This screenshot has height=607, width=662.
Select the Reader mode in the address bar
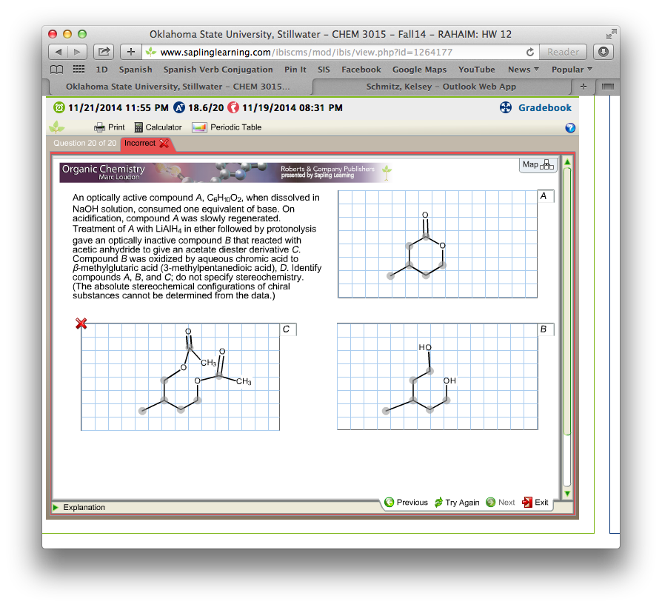click(x=564, y=52)
